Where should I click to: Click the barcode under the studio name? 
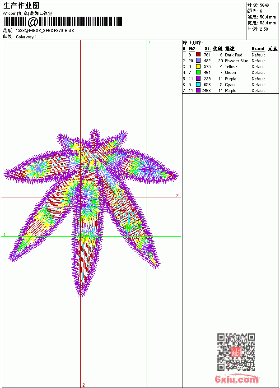tap(62, 22)
